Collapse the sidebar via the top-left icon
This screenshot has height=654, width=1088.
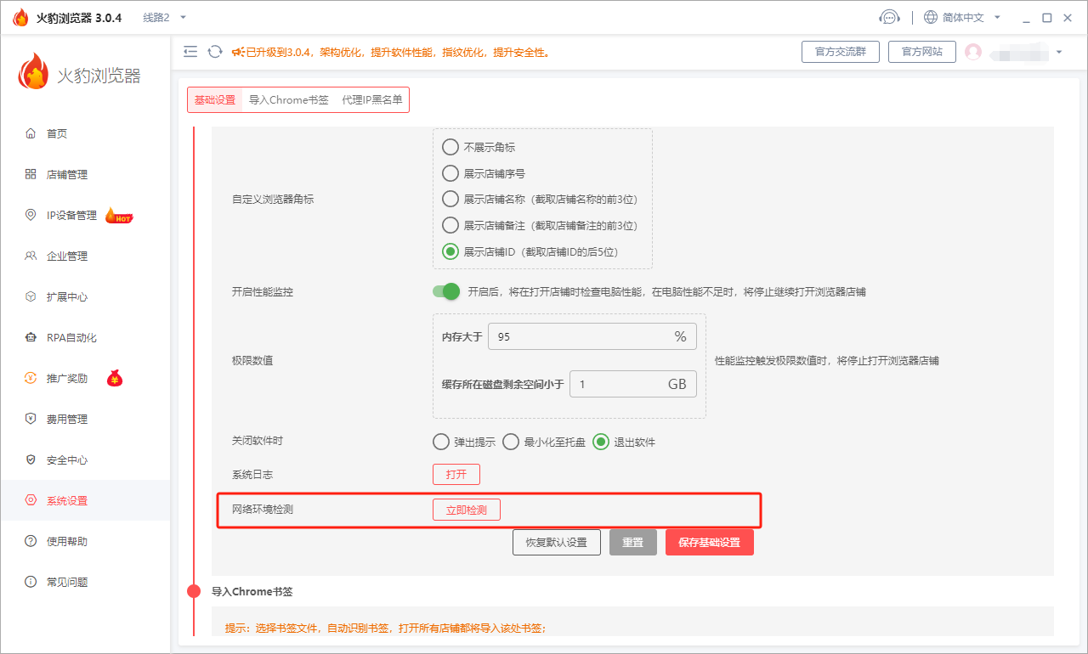190,51
